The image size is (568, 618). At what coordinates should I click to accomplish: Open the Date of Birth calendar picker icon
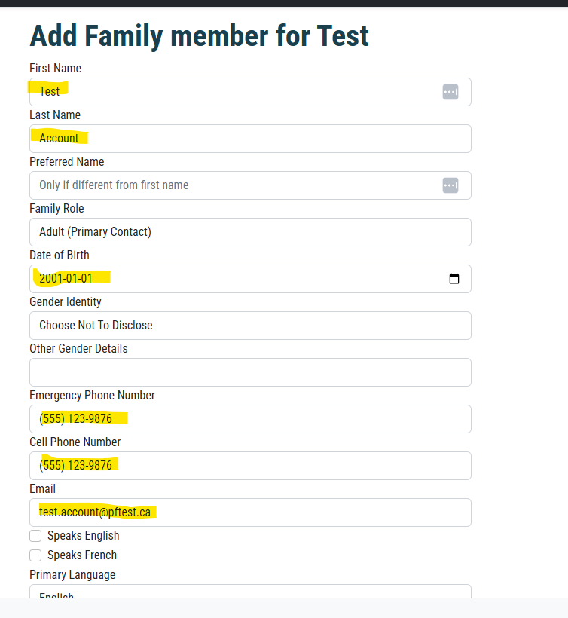pos(454,279)
